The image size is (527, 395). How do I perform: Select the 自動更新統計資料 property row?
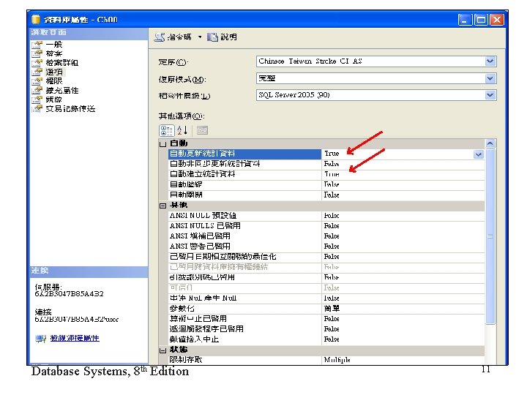click(x=326, y=154)
